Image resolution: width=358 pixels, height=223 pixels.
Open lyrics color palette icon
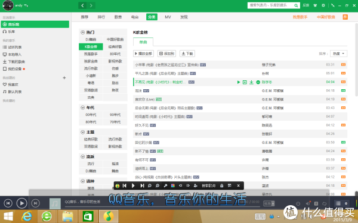[173, 186]
